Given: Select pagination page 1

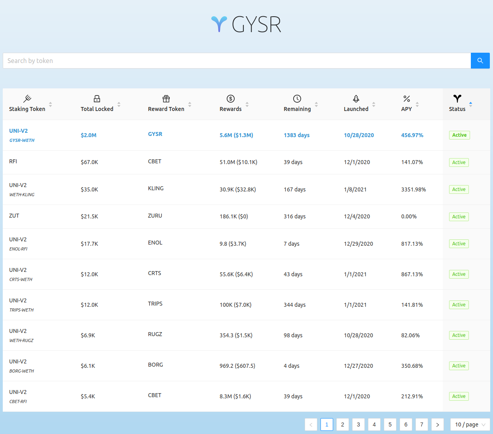Looking at the screenshot, I should pos(327,424).
